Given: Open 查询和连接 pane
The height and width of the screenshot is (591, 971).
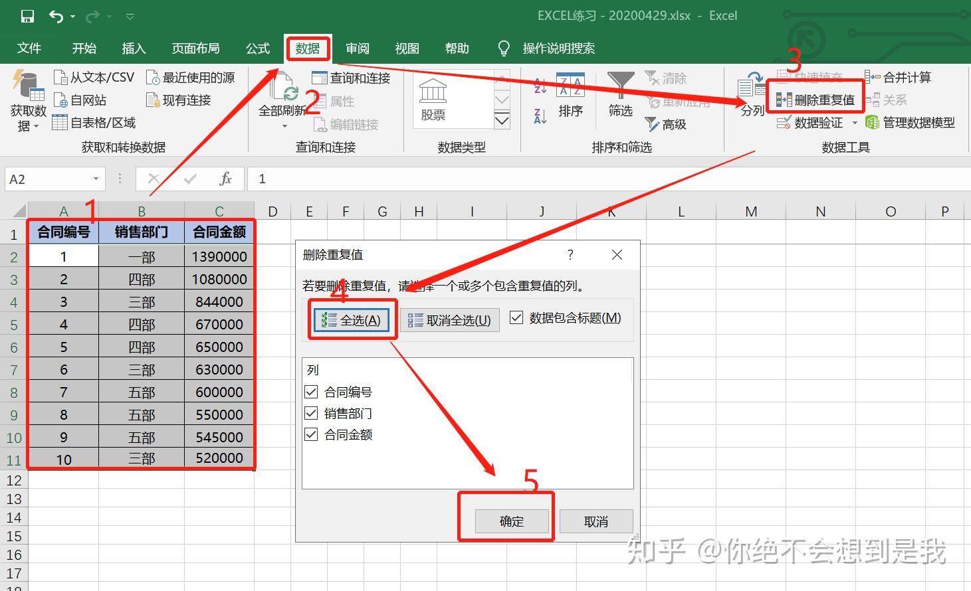Looking at the screenshot, I should click(351, 78).
